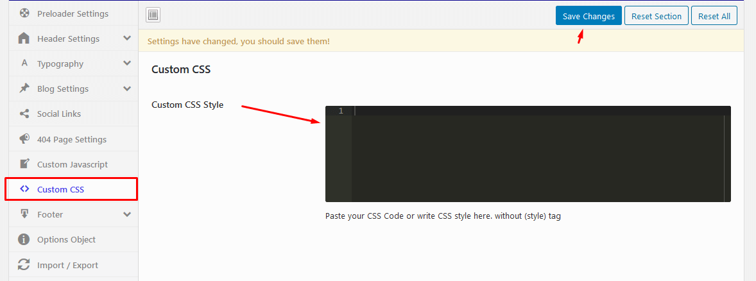Click the Blog Settings pin icon
This screenshot has width=756, height=281.
coord(24,89)
